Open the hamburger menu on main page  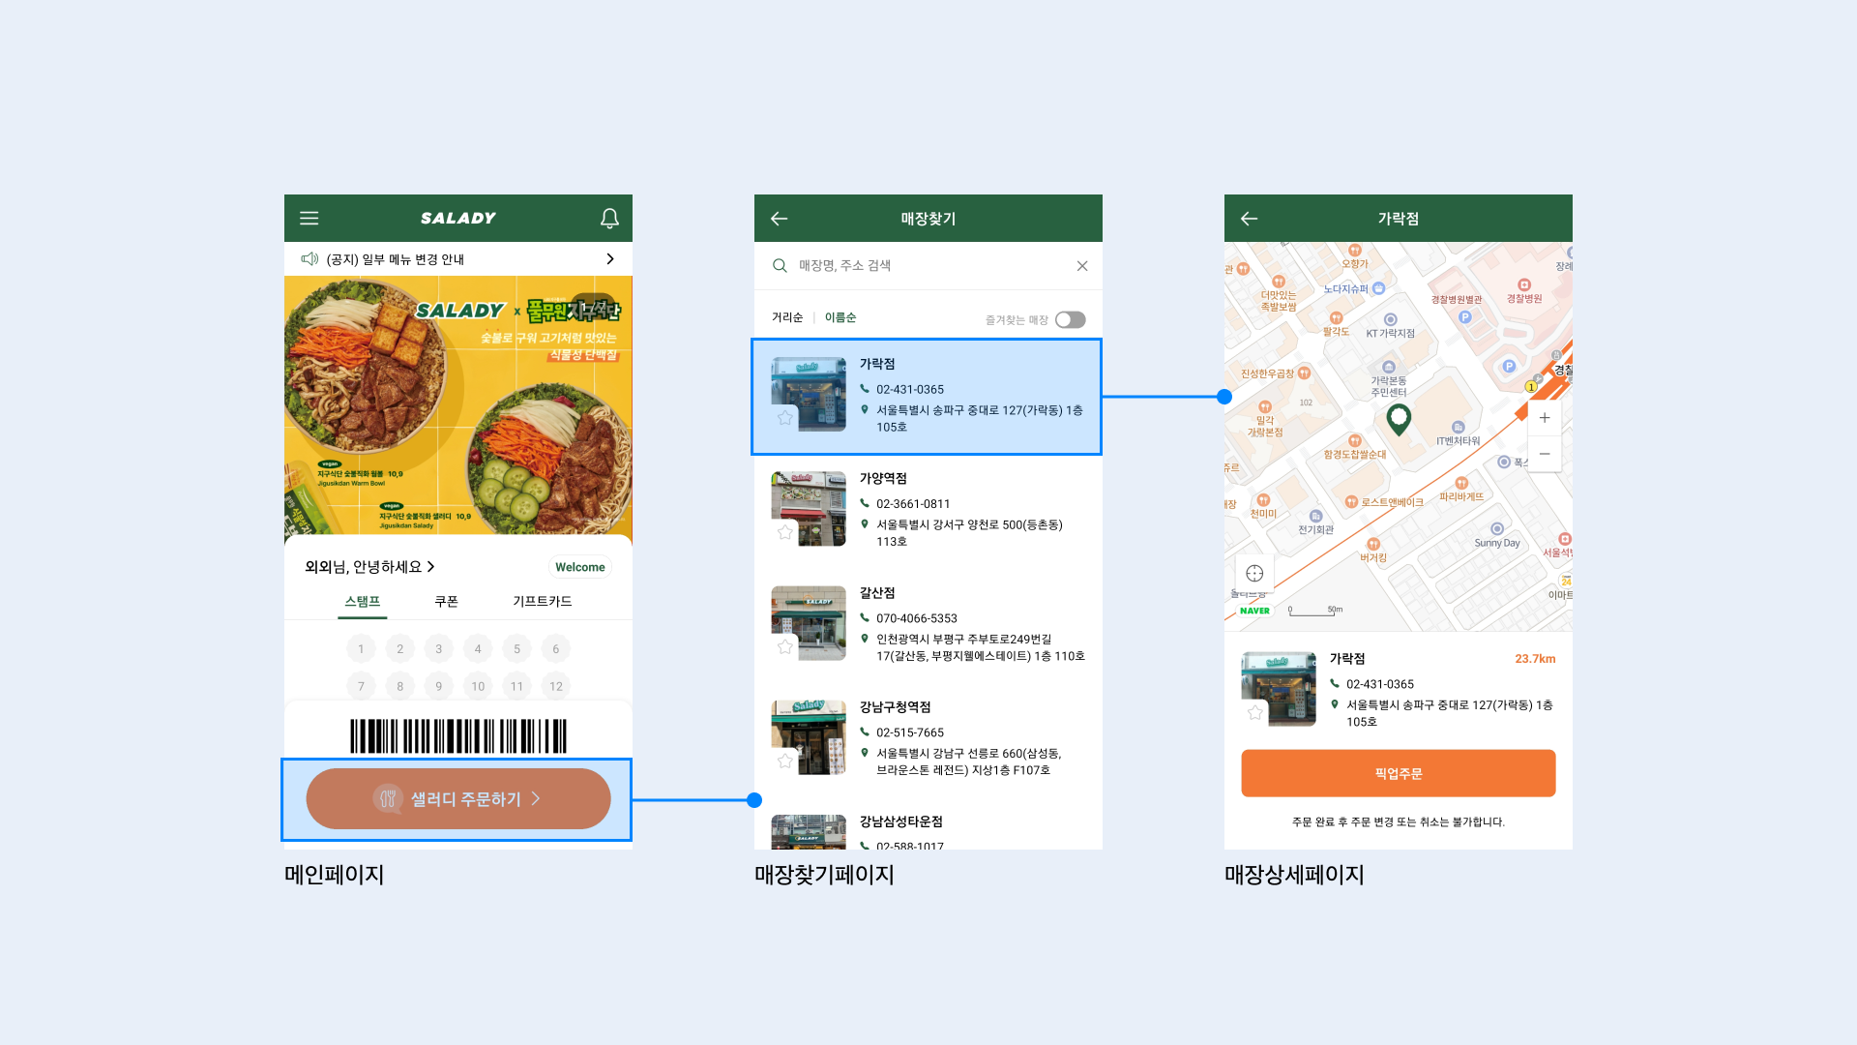pyautogui.click(x=309, y=219)
